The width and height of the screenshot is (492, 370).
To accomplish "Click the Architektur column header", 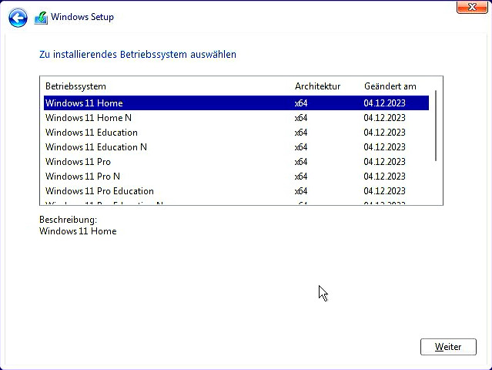I will (x=317, y=86).
